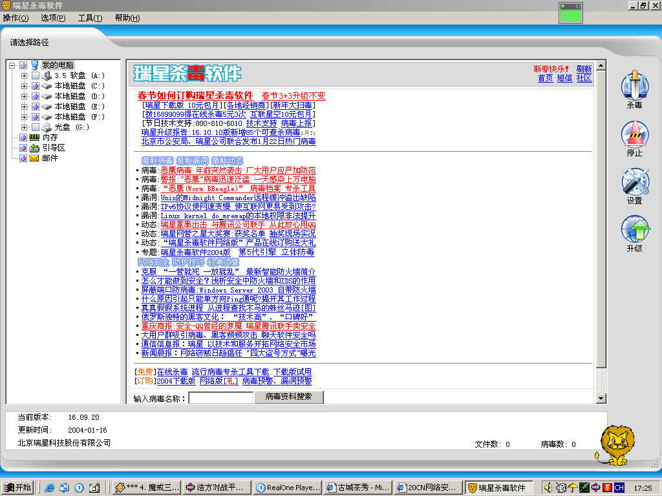Select the 本地磁盘 (D:) drive icon
This screenshot has width=662, height=496.
coord(47,96)
